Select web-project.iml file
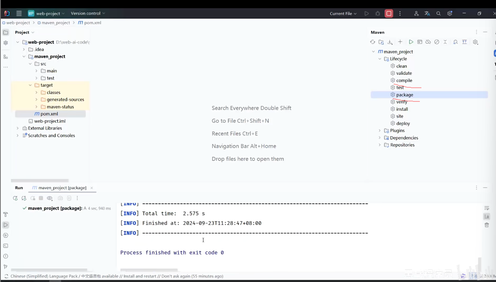This screenshot has height=282, width=496. [x=46, y=121]
